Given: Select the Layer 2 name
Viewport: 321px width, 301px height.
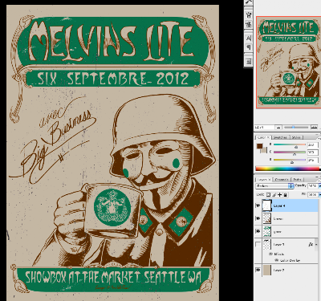Looking at the screenshot, I should (278, 270).
